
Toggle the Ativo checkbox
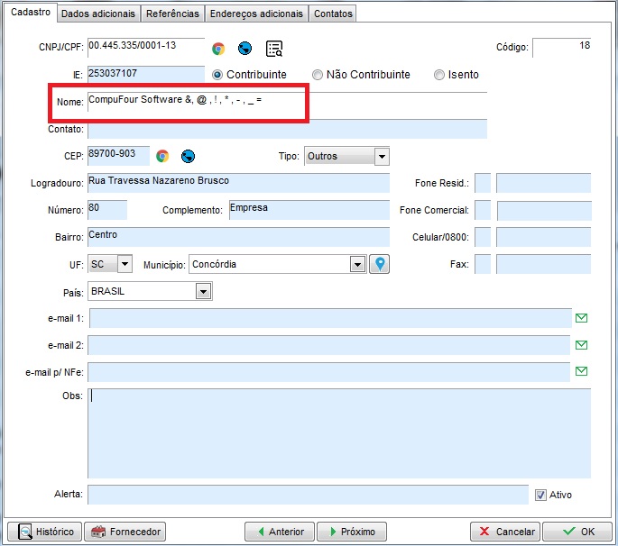[x=541, y=495]
